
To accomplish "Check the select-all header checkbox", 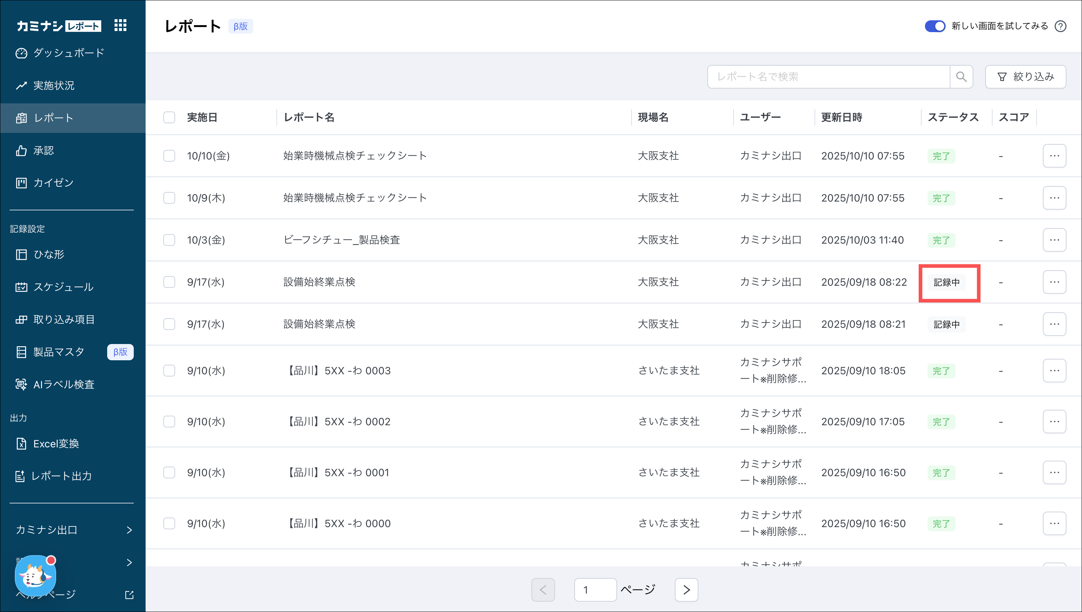I will coord(169,117).
